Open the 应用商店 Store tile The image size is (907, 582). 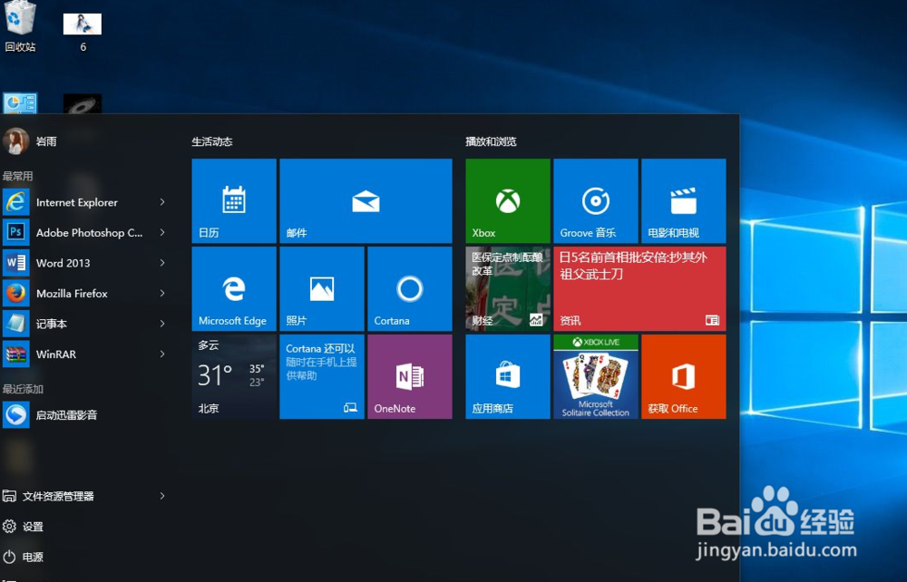(508, 376)
